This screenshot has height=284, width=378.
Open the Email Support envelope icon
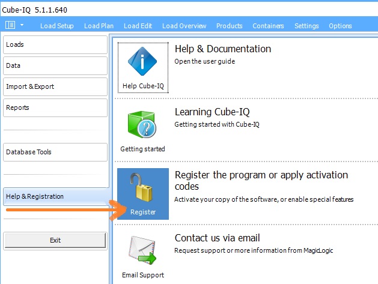pyautogui.click(x=142, y=250)
